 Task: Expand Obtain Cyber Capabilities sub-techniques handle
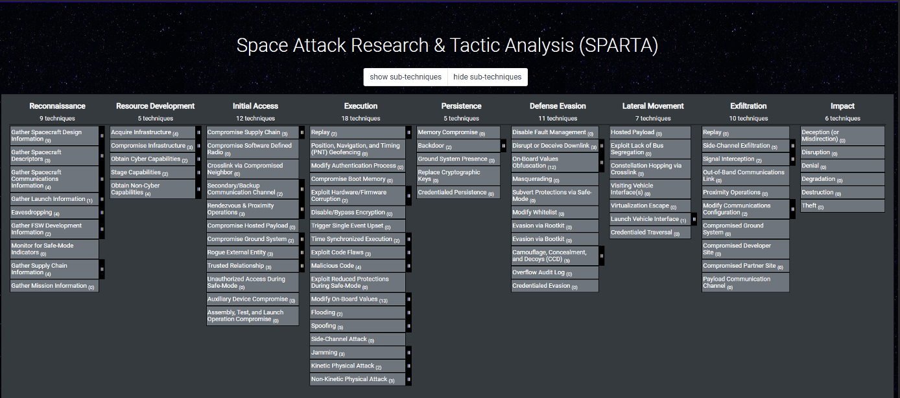pyautogui.click(x=198, y=159)
